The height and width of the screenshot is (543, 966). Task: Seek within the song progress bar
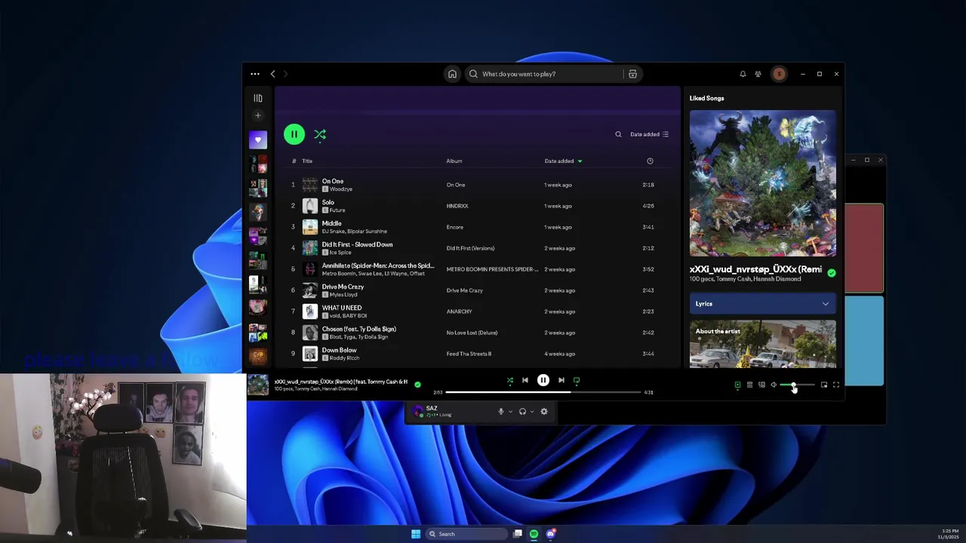542,392
